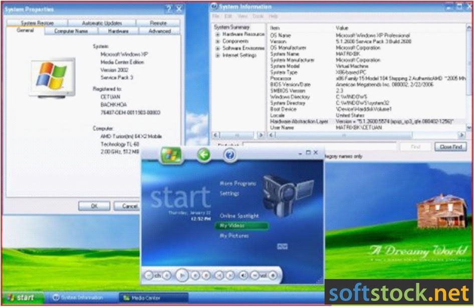Select the System Manufacturer row

coord(367,60)
